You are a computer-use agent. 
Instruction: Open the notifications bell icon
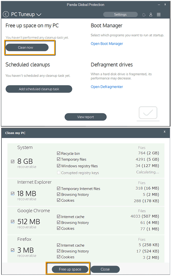click(144, 15)
